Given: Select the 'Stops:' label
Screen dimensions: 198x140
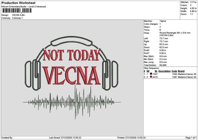Looking at the screenshot, I should 147,27.
